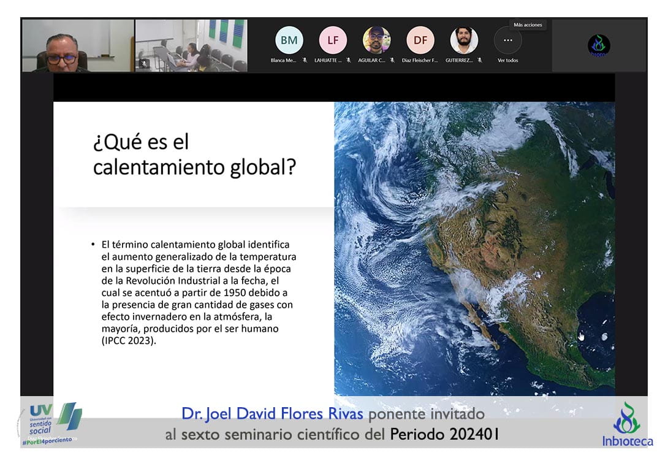Open the three-dots 'Ver todos' button

[507, 40]
